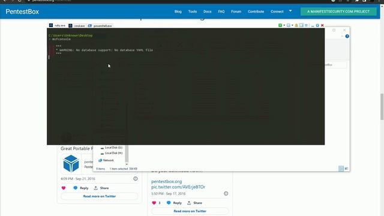Viewport: 384px width, 216px height.
Task: Open the Docs menu item
Action: (207, 11)
